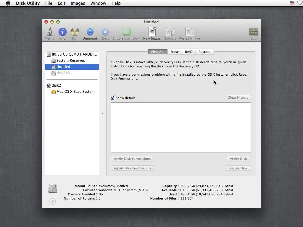
Task: Click the /Volumes/Untitled mount point path
Action: click(113, 186)
